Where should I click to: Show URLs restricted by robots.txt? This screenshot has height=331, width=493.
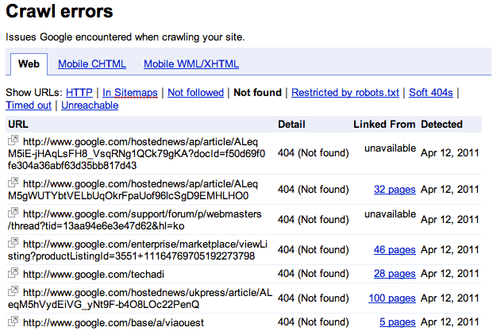coord(345,93)
